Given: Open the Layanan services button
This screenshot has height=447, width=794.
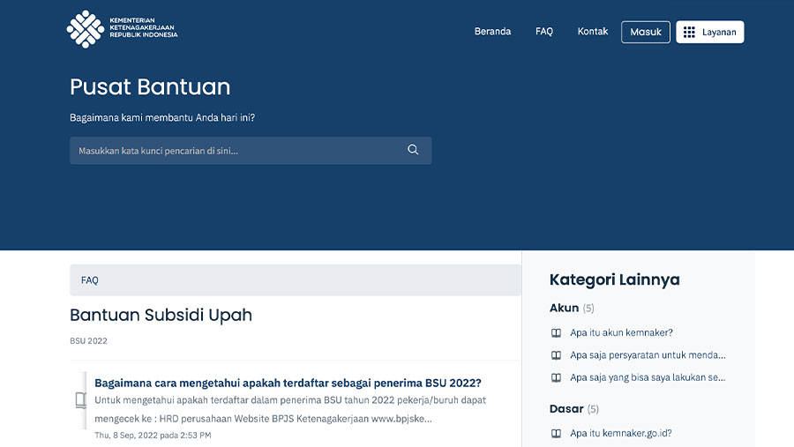Looking at the screenshot, I should pos(710,32).
